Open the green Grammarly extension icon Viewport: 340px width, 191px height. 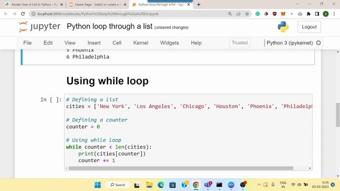pyautogui.click(x=258, y=14)
